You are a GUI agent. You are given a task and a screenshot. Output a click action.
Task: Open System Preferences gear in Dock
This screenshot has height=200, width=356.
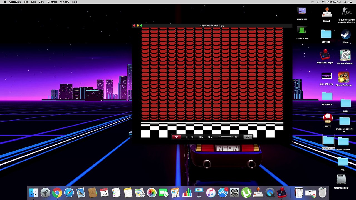coord(234,192)
